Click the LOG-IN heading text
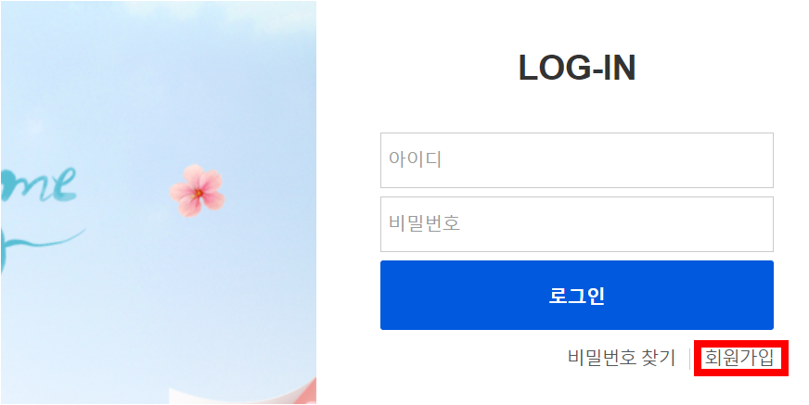Viewport: 809px width, 405px height. [x=577, y=68]
